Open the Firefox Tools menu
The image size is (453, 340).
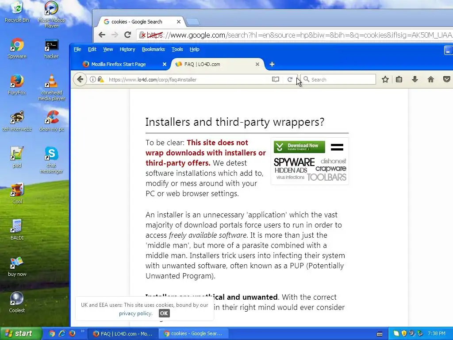coord(177,49)
